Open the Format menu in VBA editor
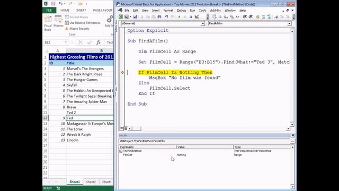339x191 pixels. [168, 11]
